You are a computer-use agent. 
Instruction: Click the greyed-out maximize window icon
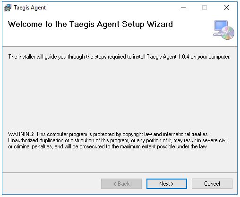pyautogui.click(x=205, y=8)
